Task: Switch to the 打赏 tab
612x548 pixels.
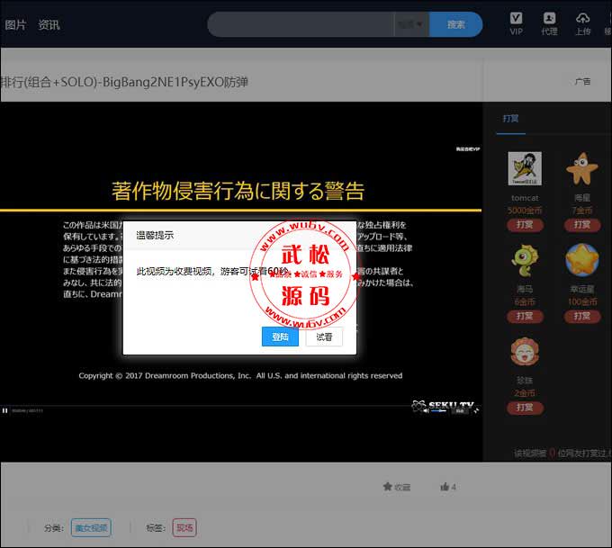Action: 511,118
